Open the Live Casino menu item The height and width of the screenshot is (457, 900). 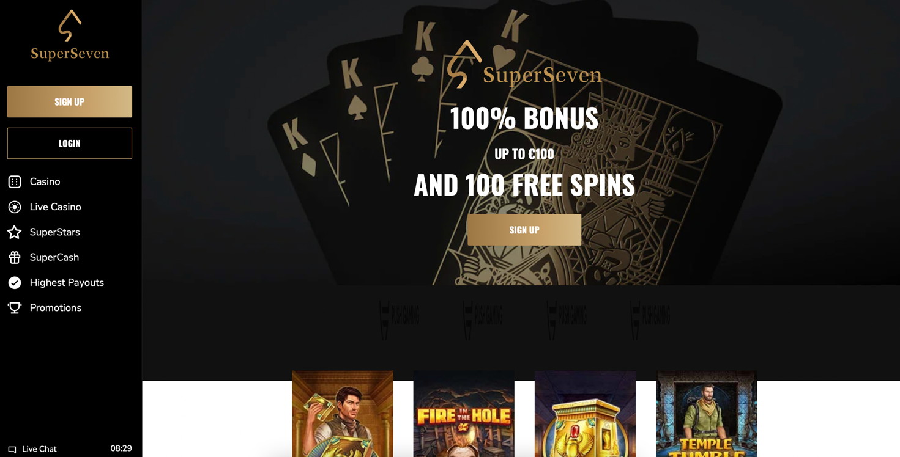pyautogui.click(x=55, y=207)
